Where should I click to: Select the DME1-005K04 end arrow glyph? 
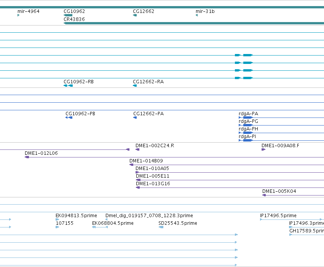coord(264,195)
